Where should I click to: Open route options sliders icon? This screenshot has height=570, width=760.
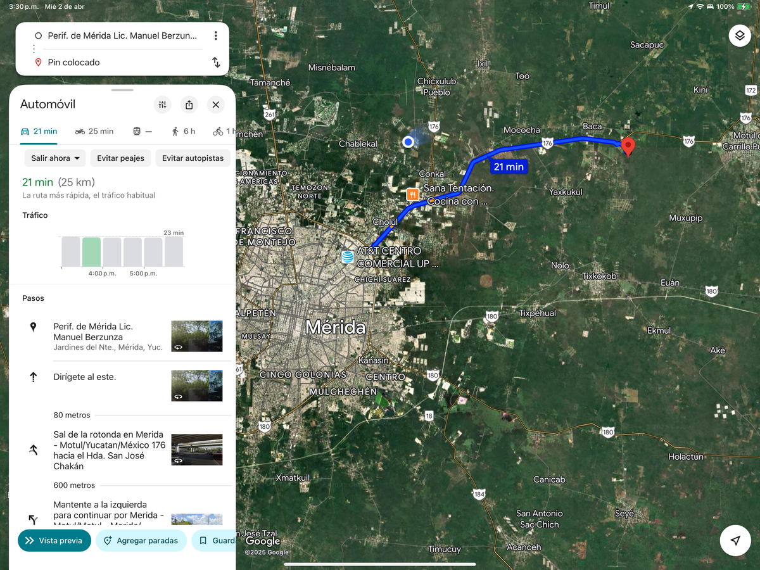click(163, 104)
